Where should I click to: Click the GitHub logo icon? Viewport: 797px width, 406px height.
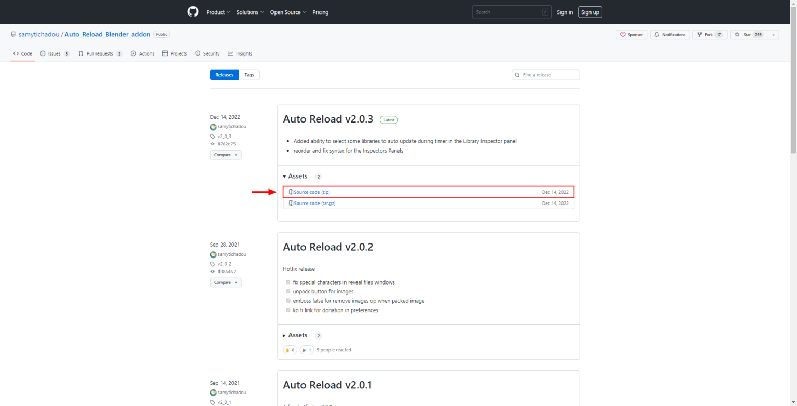pos(193,12)
